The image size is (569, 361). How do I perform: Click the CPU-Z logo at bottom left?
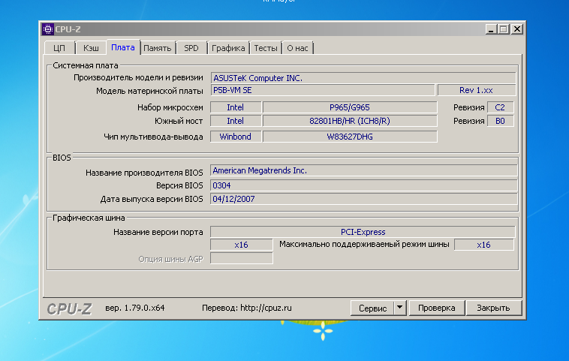tap(69, 308)
